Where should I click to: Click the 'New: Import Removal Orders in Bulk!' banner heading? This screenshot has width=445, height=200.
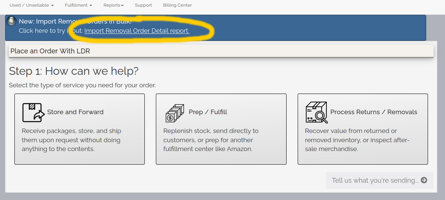75,21
